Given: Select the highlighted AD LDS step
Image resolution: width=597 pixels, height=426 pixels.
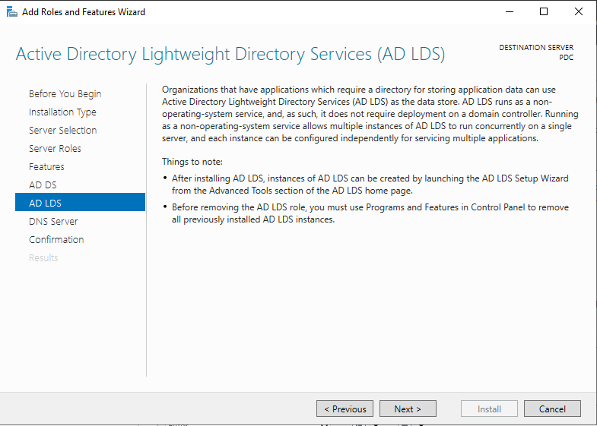Looking at the screenshot, I should (x=80, y=202).
